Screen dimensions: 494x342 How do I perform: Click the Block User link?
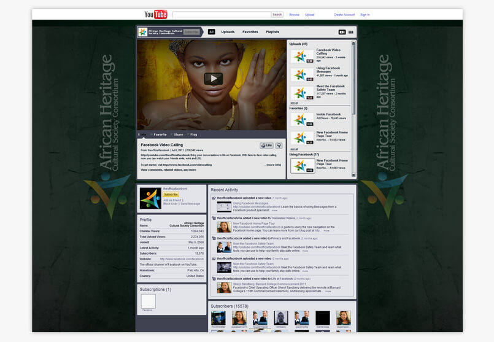[x=170, y=204]
